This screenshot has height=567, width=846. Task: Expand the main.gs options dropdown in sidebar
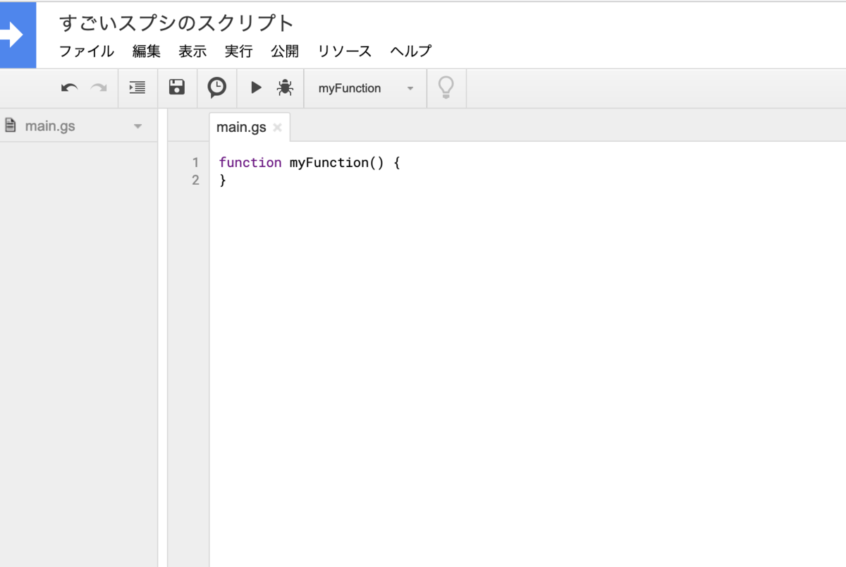click(x=139, y=126)
